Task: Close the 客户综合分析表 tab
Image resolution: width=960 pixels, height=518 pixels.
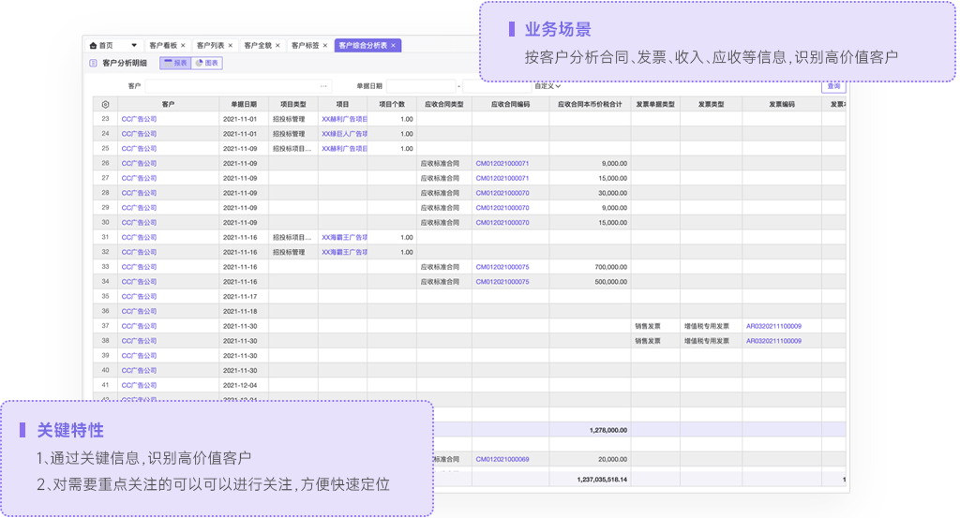Action: tap(394, 45)
